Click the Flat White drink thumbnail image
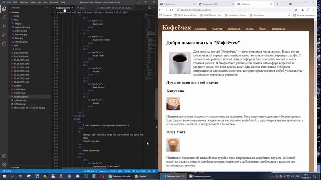The height and width of the screenshot is (180, 321). (x=173, y=145)
